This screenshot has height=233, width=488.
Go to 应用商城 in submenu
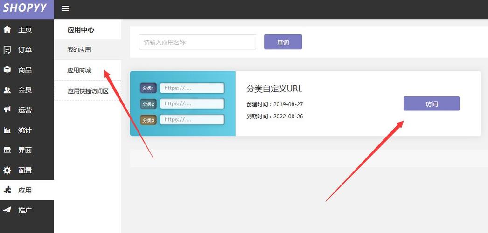(x=88, y=70)
